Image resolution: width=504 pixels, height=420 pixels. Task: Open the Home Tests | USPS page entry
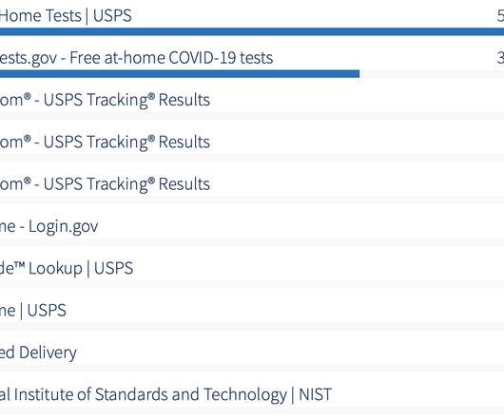point(66,16)
